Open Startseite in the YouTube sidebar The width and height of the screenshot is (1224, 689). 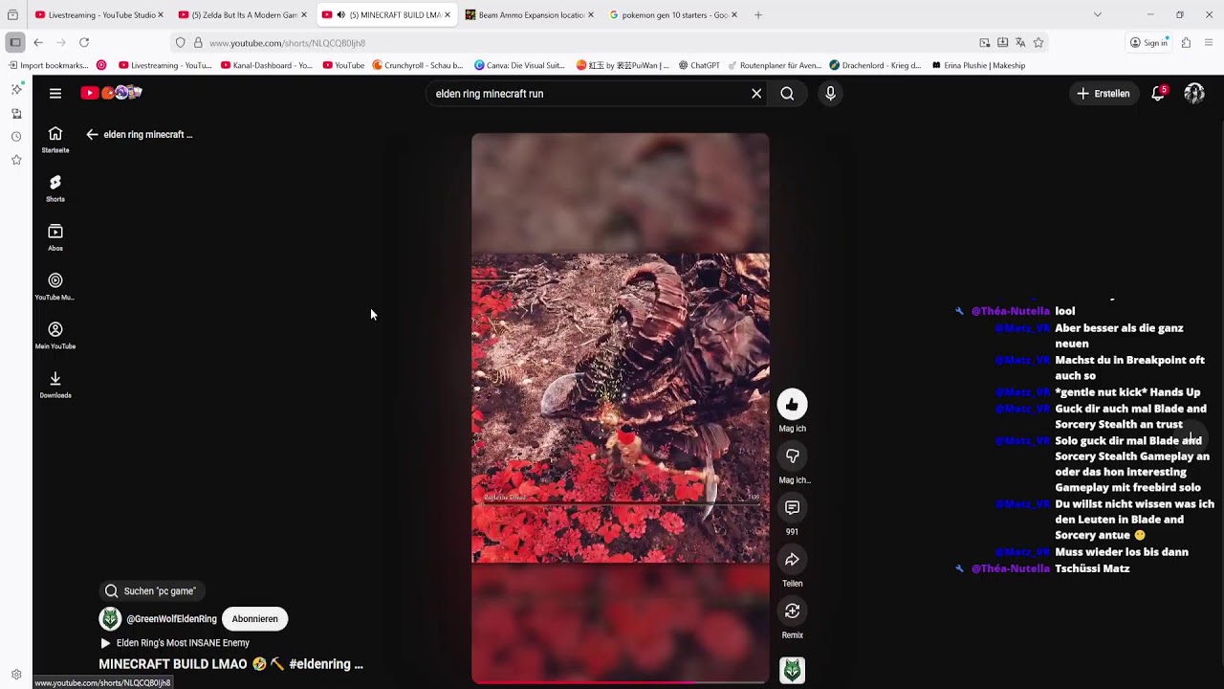tap(55, 140)
